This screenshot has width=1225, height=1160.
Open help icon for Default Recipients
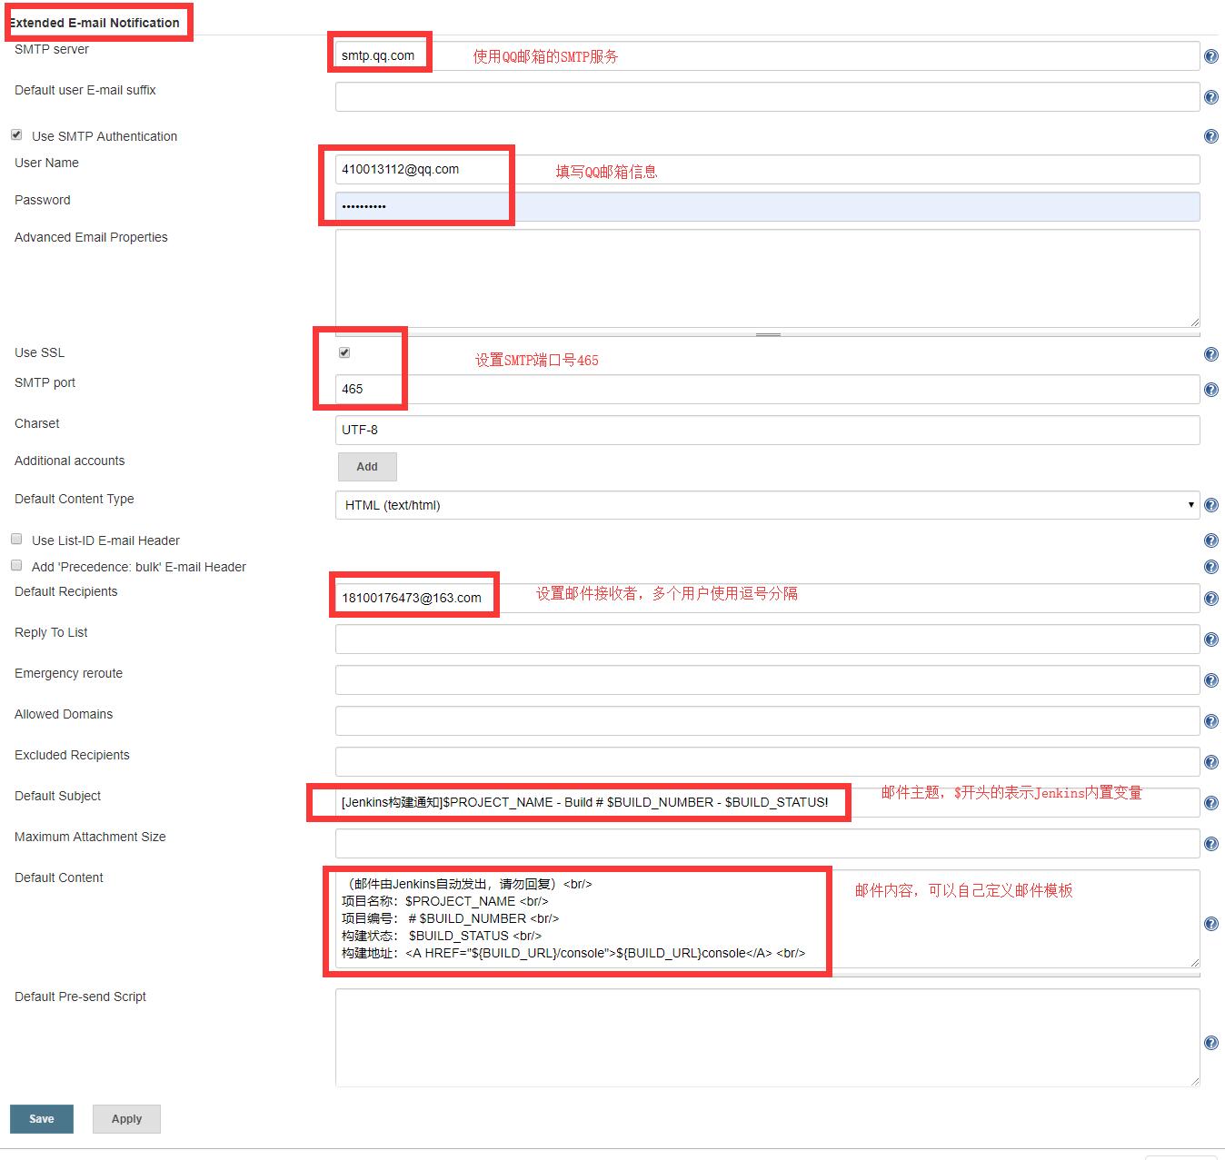click(x=1210, y=599)
